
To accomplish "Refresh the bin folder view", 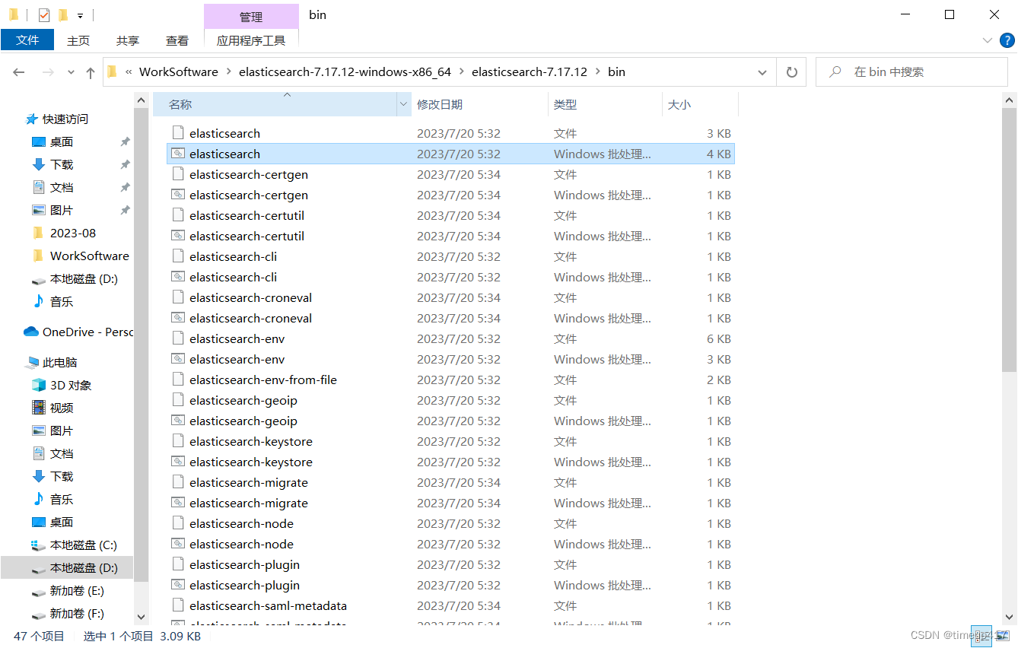I will (x=791, y=72).
